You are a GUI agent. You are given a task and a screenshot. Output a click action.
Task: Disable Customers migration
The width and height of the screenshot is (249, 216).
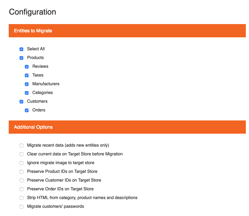21,102
